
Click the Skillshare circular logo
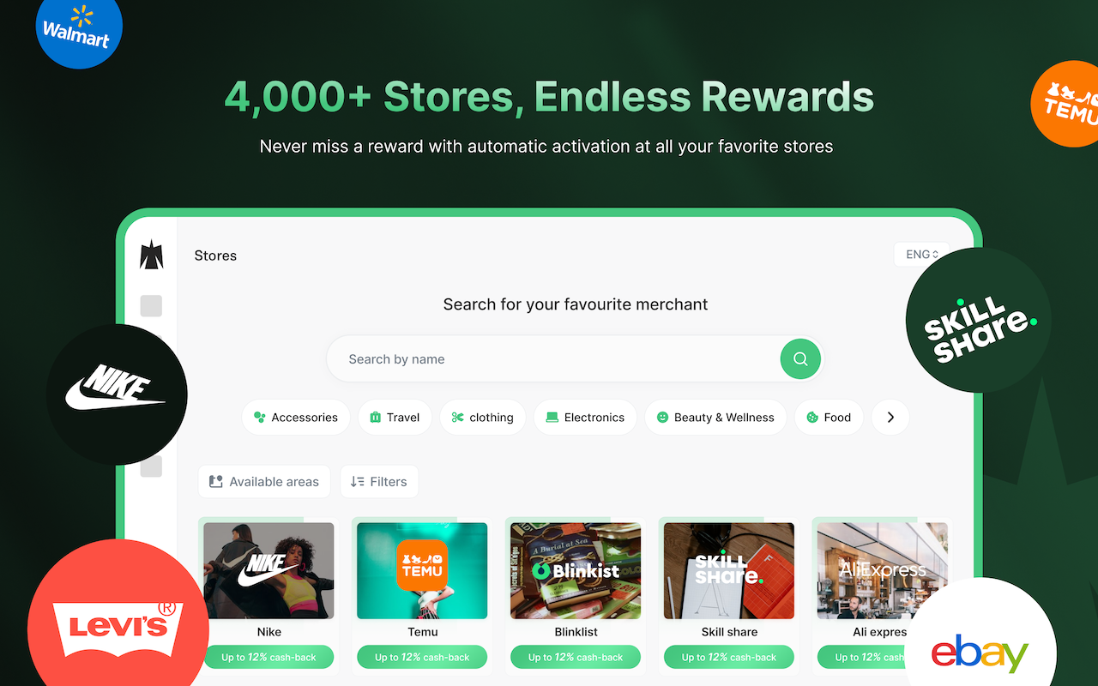979,321
